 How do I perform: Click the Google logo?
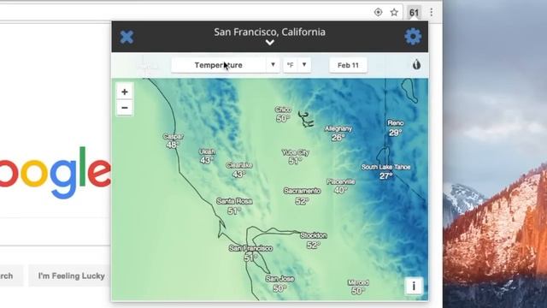tap(55, 173)
